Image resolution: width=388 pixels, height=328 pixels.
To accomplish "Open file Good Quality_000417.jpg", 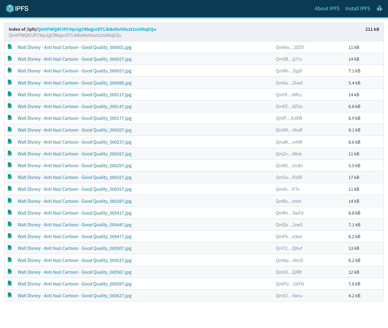I will [x=75, y=213].
